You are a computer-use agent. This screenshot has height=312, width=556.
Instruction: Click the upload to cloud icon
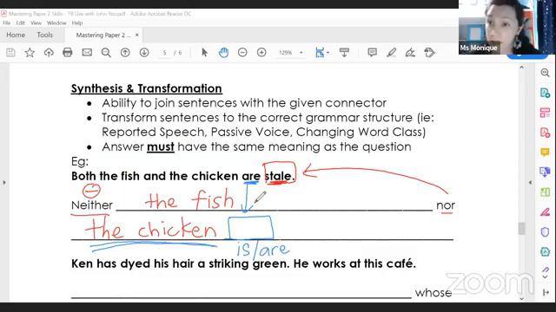click(x=49, y=53)
